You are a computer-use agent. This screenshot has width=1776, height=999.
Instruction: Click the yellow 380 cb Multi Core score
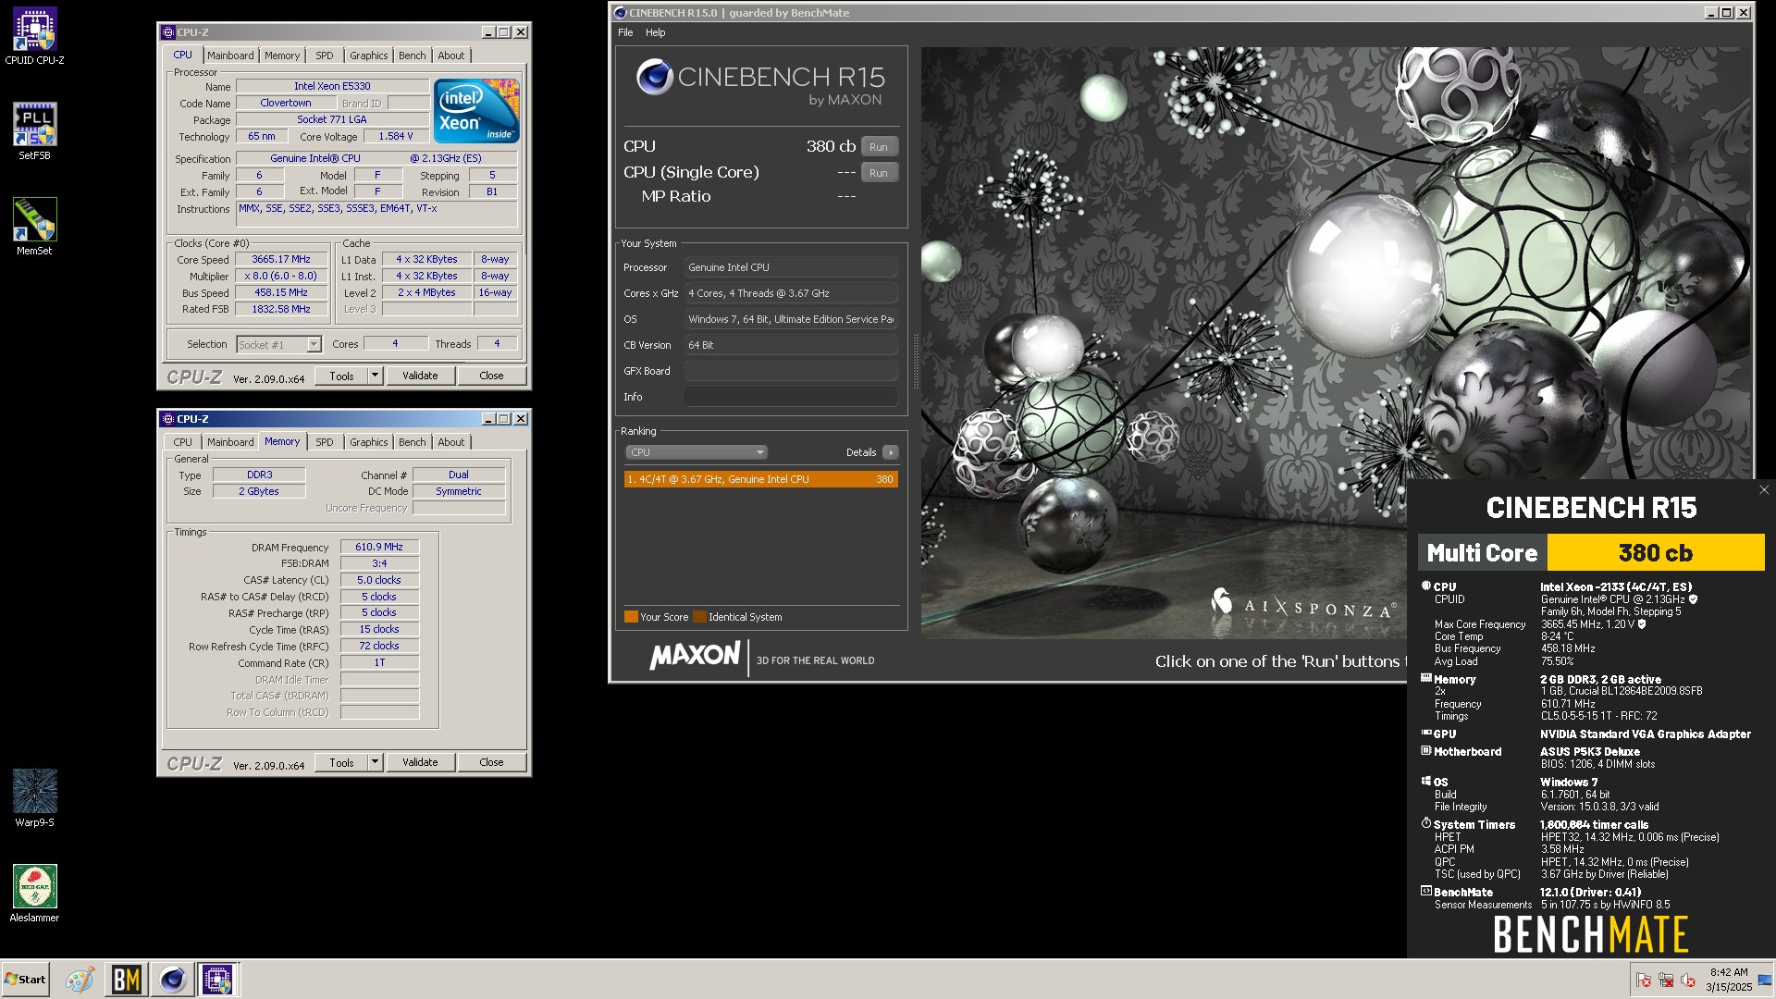point(1655,552)
